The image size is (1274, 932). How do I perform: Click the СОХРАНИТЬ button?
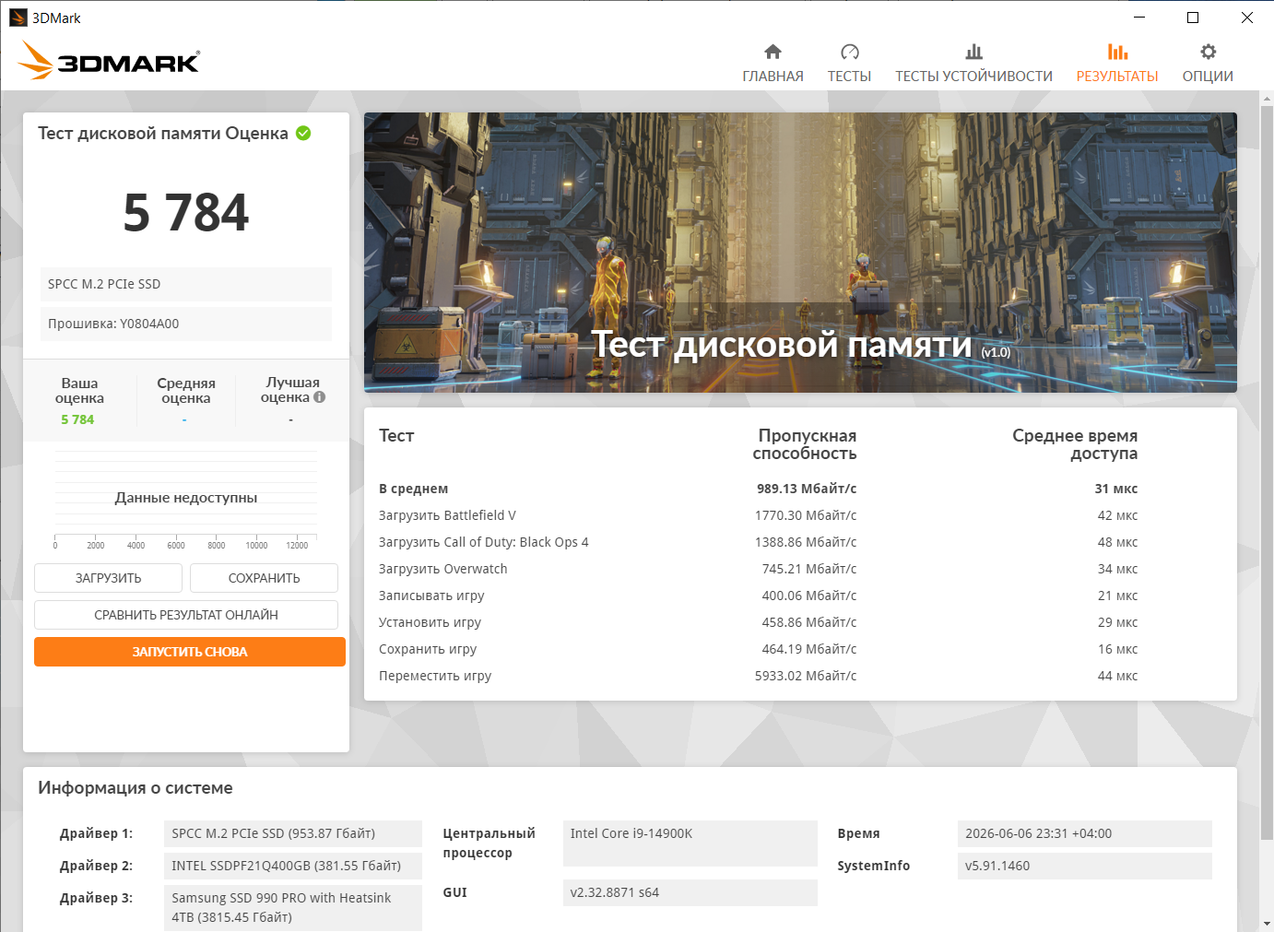(264, 578)
